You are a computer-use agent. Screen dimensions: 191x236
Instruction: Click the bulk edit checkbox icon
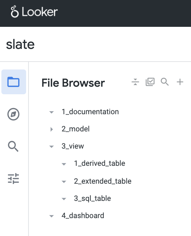coord(150,82)
